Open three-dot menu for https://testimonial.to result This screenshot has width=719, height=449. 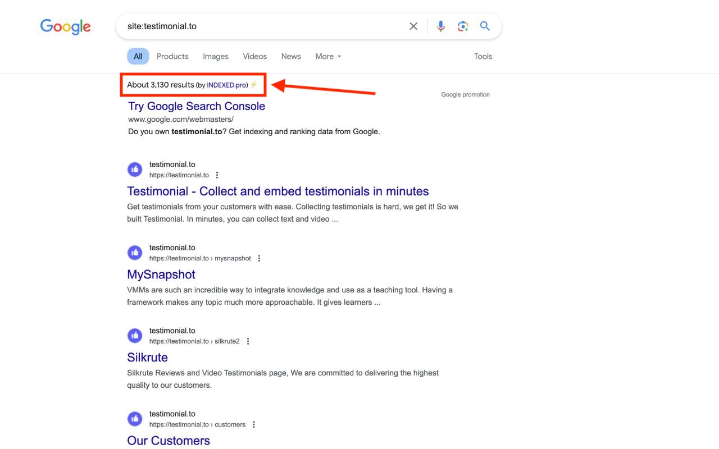(x=217, y=175)
